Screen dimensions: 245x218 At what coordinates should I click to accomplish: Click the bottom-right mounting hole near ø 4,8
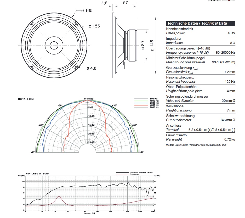pos(76,67)
